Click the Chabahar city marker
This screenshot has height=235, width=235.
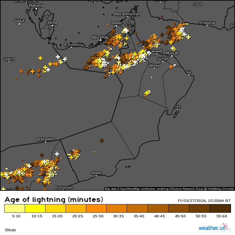207,25
